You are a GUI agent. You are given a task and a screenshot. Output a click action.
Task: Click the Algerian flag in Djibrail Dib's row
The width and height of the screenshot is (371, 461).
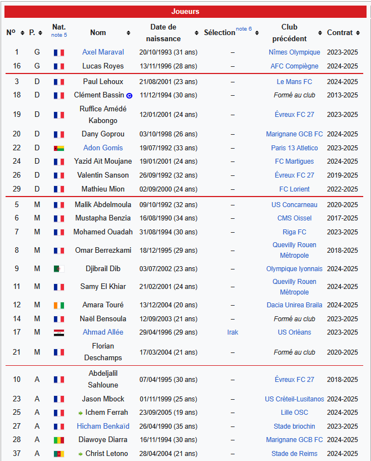click(58, 269)
